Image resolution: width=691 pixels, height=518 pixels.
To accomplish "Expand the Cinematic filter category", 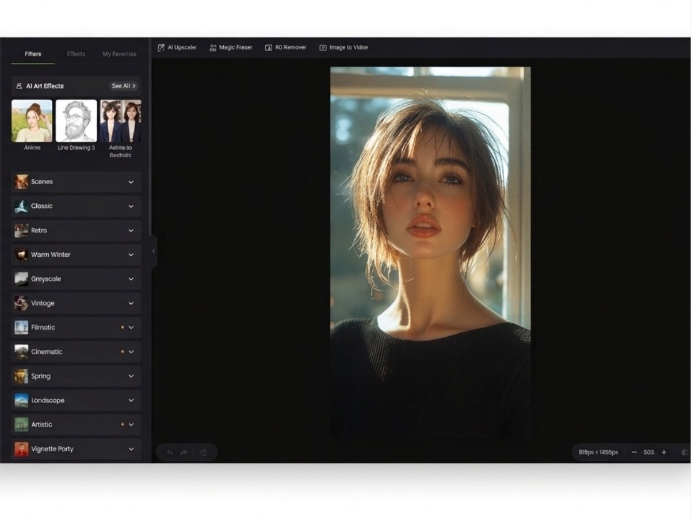I will 76,352.
